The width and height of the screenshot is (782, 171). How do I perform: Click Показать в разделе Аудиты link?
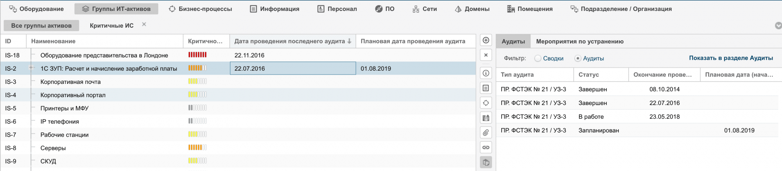click(x=731, y=58)
